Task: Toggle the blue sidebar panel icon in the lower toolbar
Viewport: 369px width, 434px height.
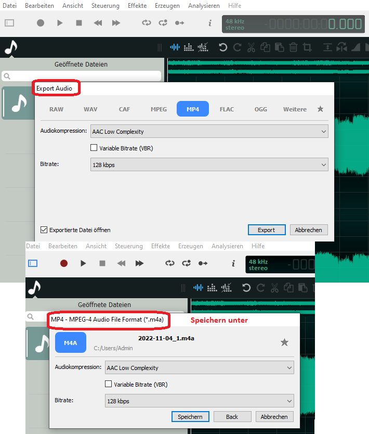Action: 33,263
